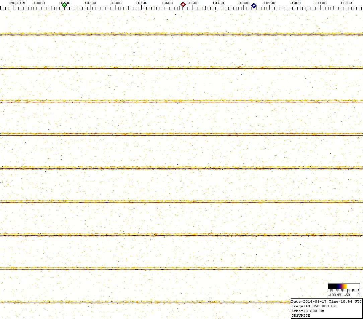363x319 pixels.
Task: Click the OBSUPICE station label
Action: pos(301,315)
